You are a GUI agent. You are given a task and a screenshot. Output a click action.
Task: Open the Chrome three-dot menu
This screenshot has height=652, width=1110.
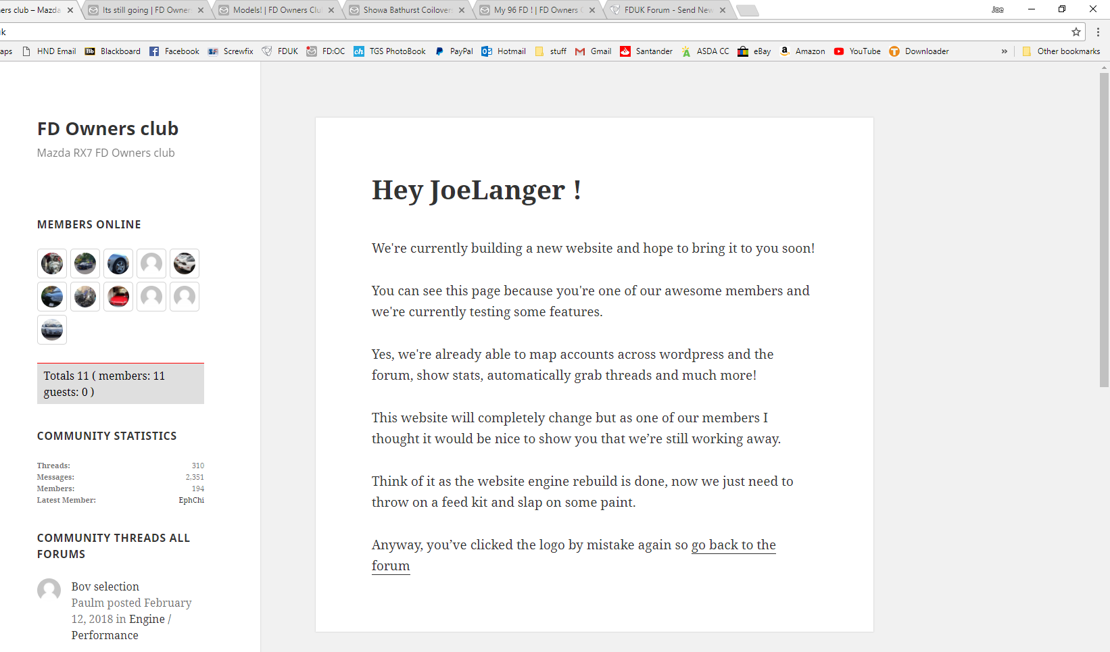coord(1098,32)
